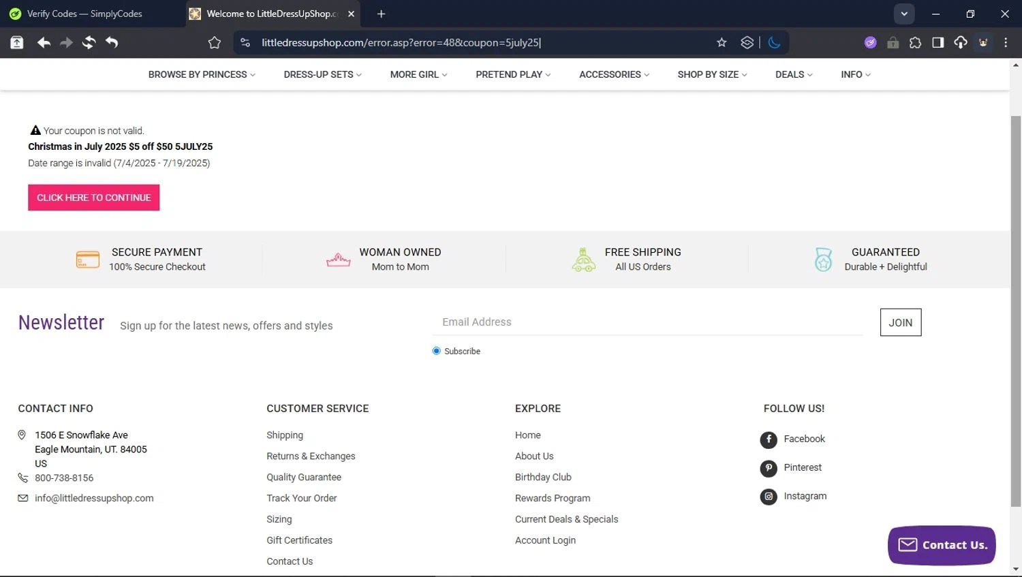Select the Welcome to LittleDressUpShop tab
Screen dimensions: 1022x577
273,14
